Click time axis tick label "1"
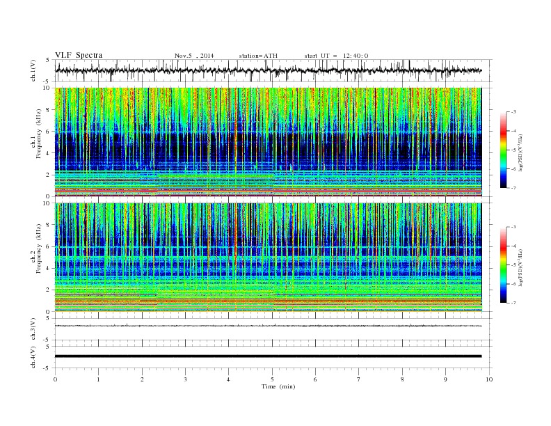 (98, 379)
